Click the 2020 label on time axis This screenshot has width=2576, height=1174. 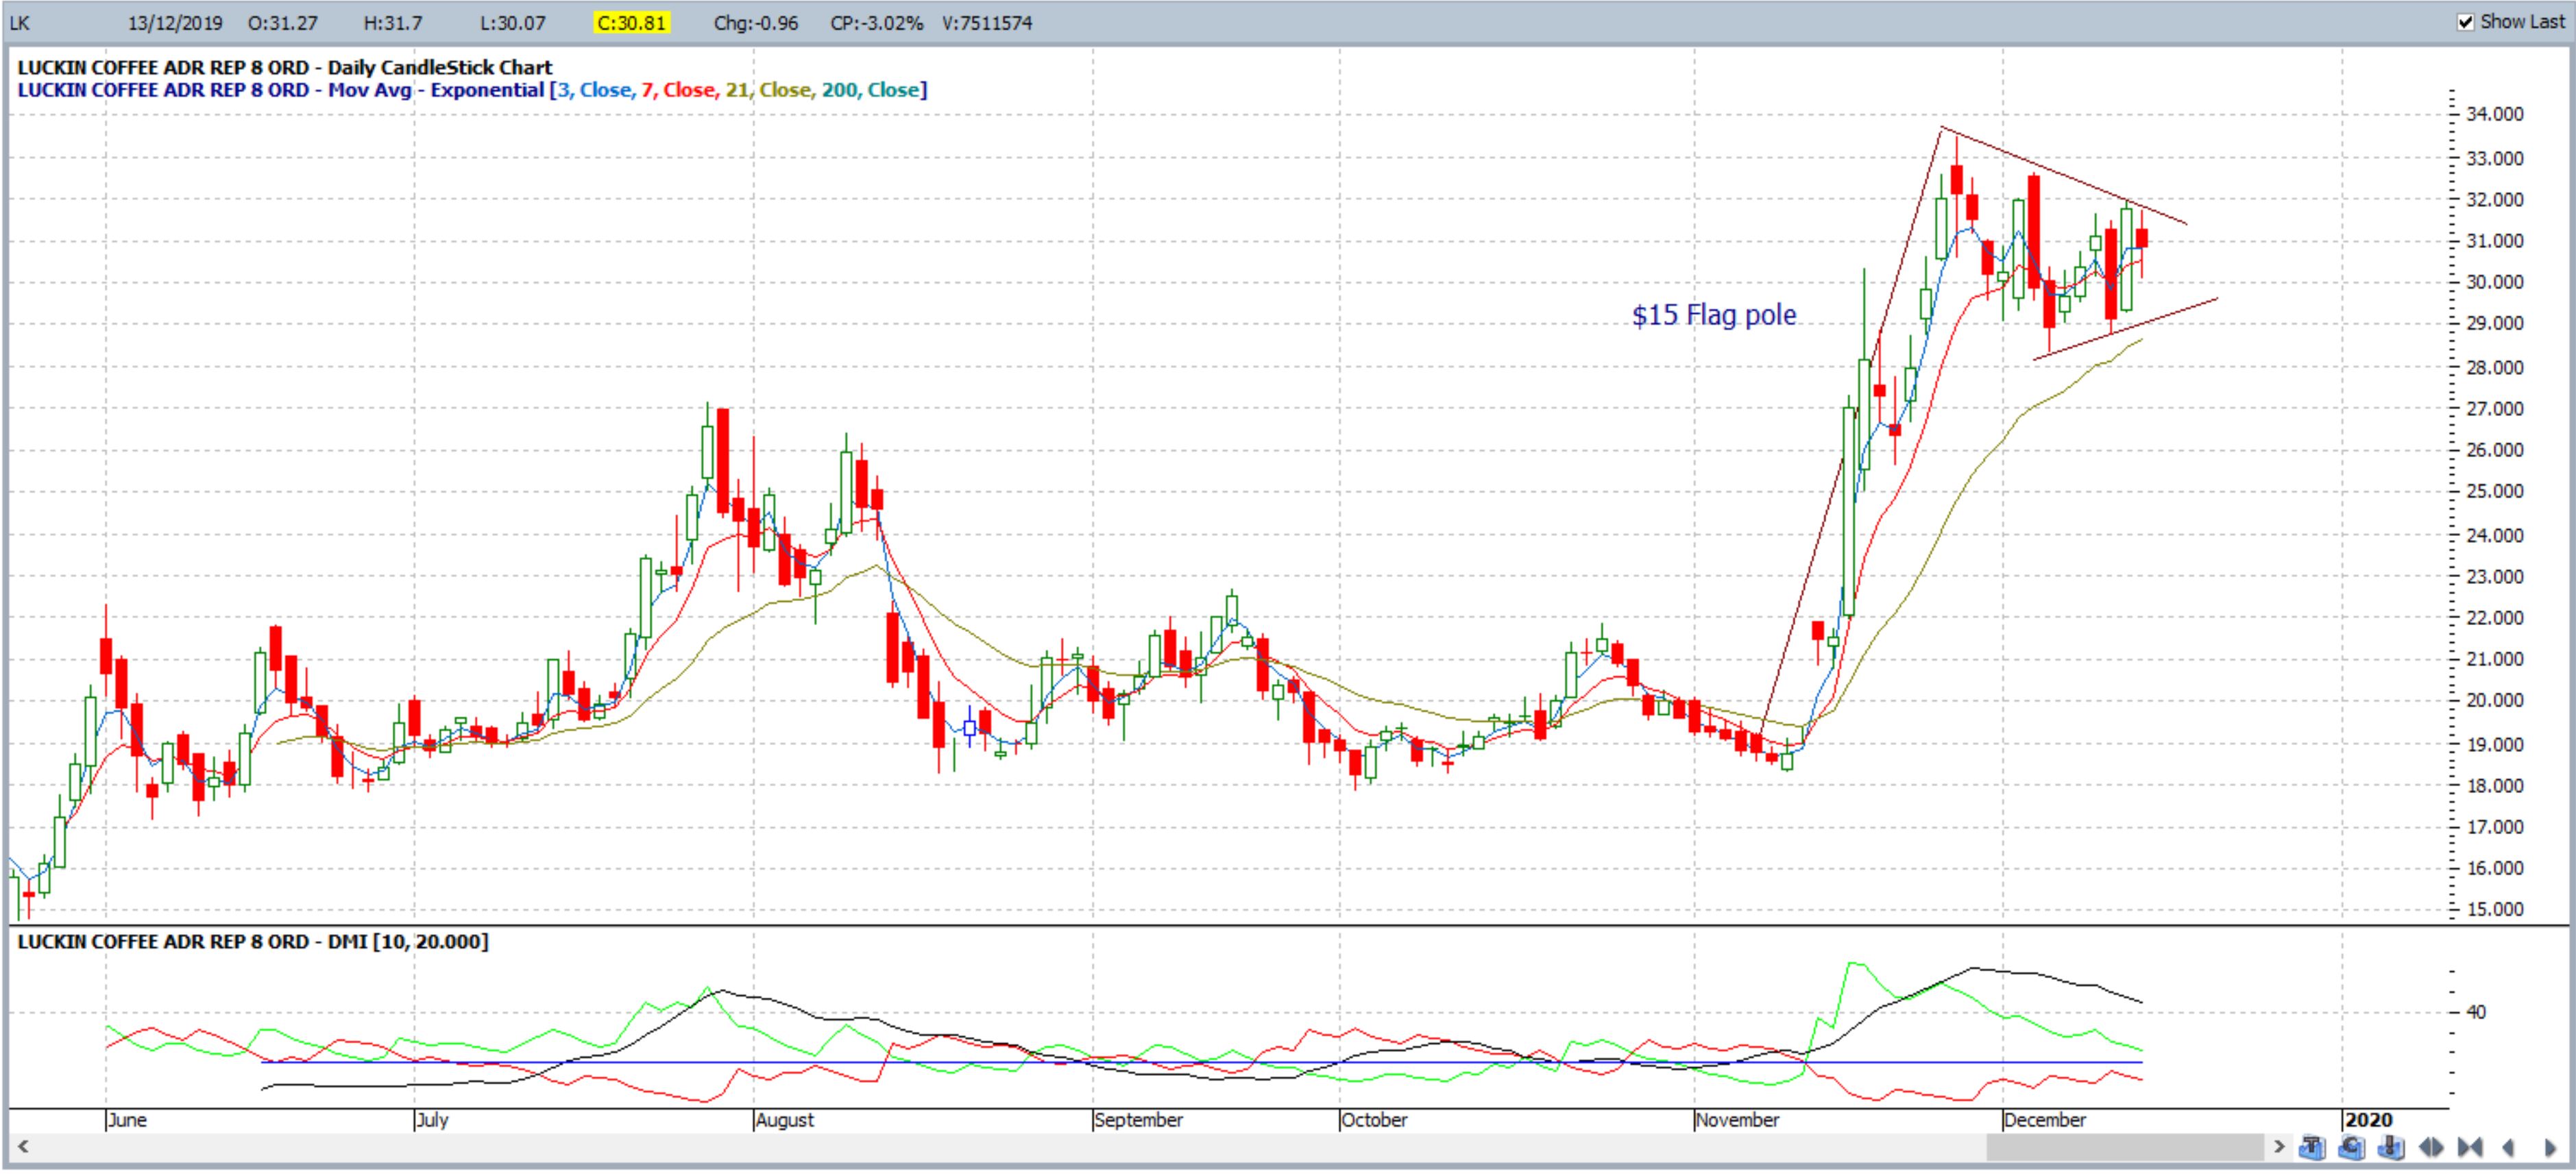click(2368, 1120)
